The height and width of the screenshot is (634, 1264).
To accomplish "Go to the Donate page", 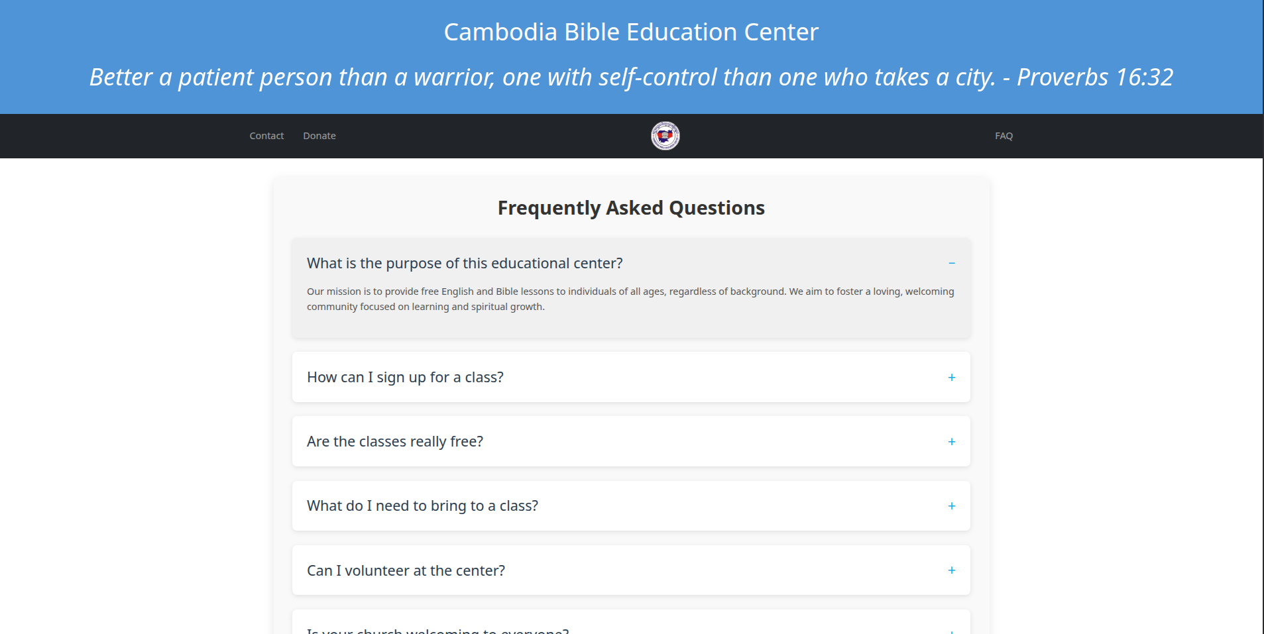I will 319,136.
